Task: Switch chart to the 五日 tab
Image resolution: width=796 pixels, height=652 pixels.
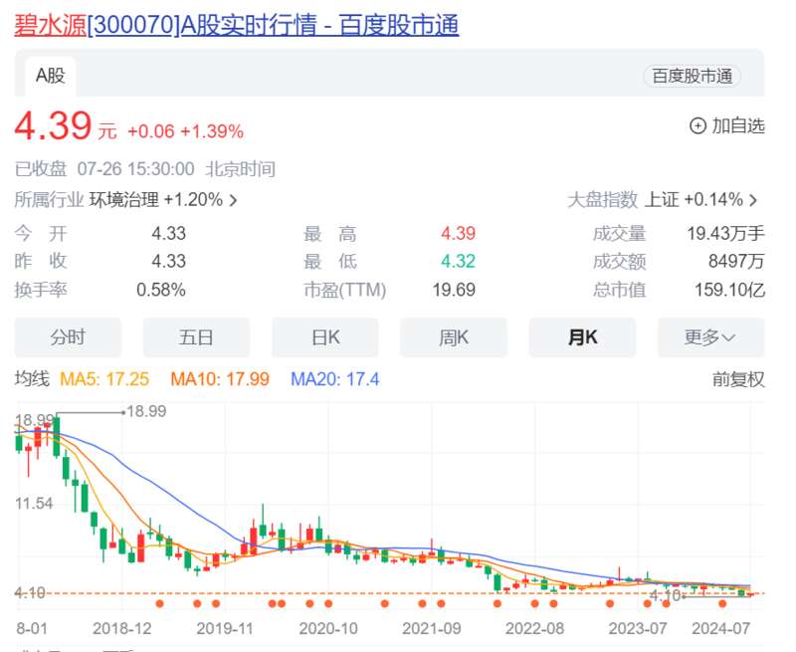Action: (196, 337)
